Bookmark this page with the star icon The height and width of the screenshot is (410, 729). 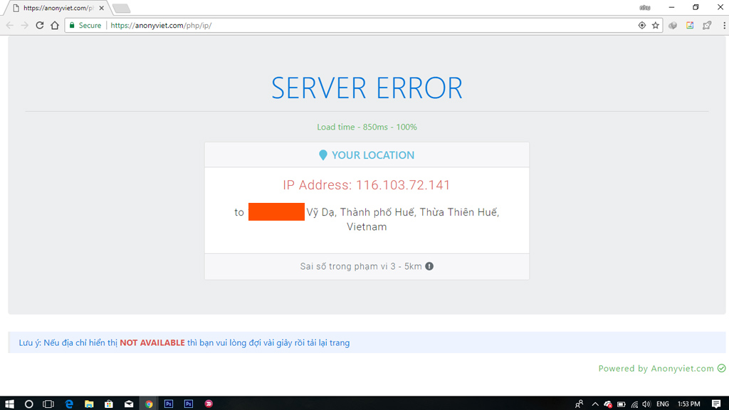(x=656, y=25)
